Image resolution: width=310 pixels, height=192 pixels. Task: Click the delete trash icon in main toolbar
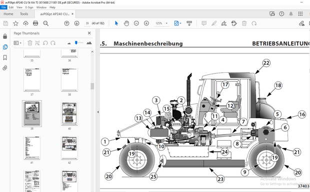tap(244, 23)
